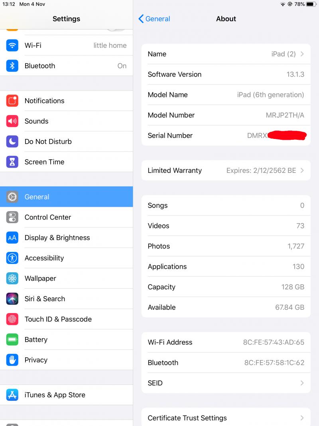
Task: Choose Accessibility from the sidebar
Action: [67, 258]
